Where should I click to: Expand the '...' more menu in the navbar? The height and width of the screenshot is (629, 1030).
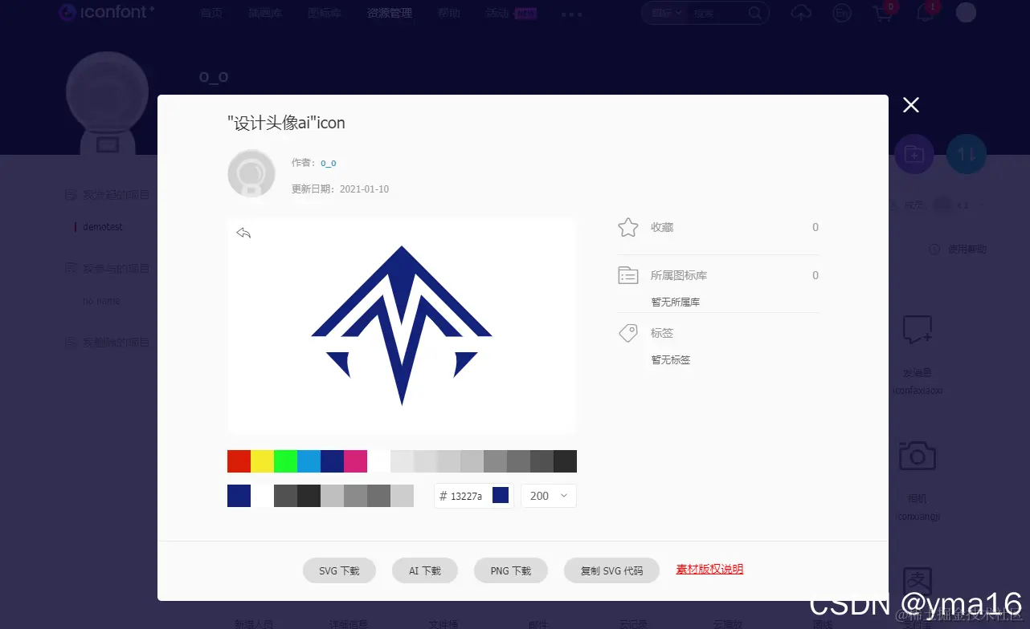(x=571, y=13)
